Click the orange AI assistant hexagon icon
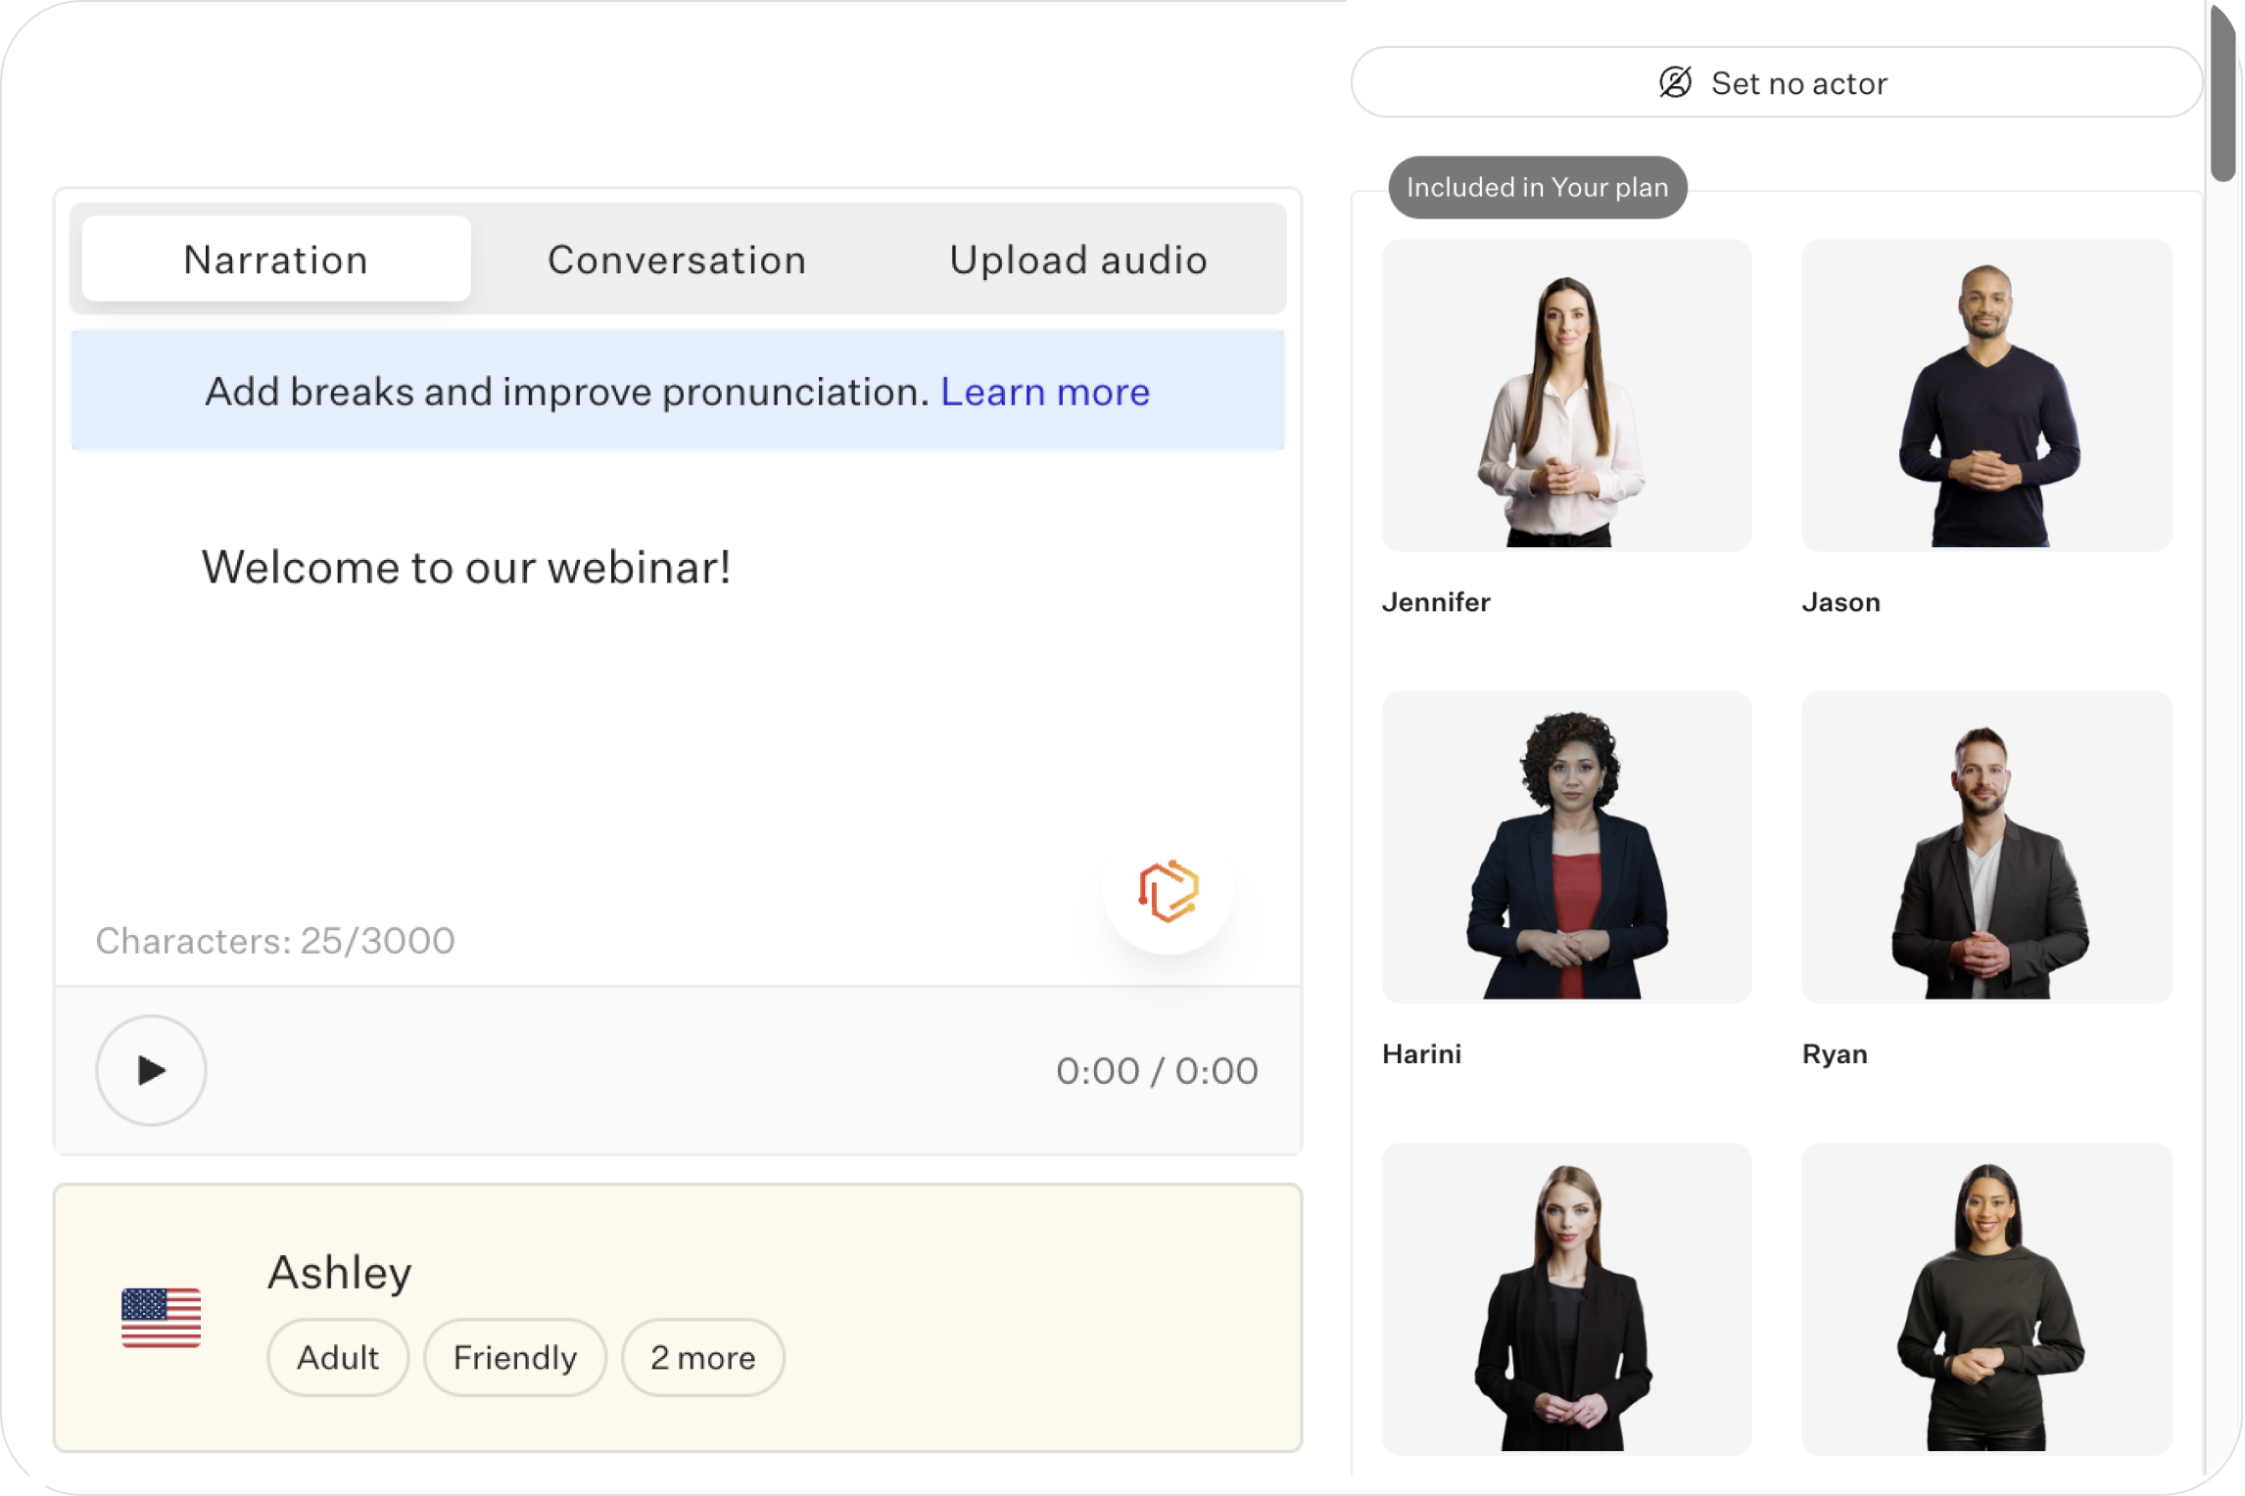Image resolution: width=2245 pixels, height=1496 pixels. 1168,891
